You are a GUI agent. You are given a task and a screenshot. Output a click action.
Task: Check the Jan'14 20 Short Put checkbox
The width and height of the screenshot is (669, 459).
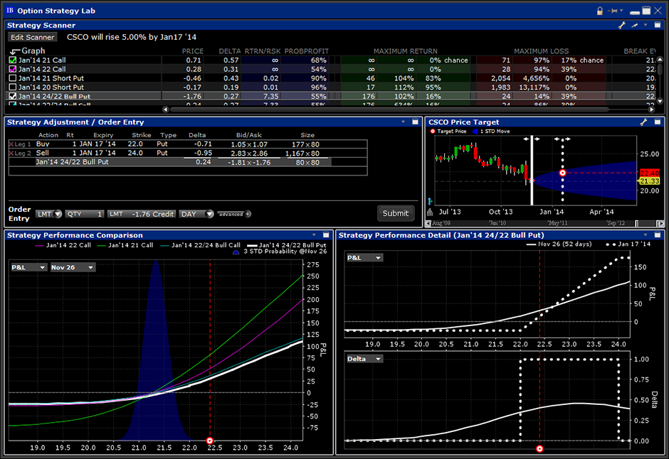click(x=13, y=87)
